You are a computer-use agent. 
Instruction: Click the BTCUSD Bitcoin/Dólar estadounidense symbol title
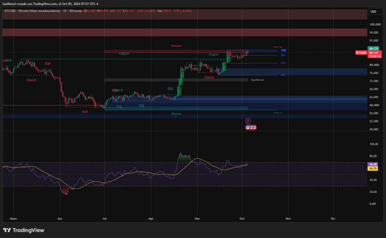tap(32, 11)
